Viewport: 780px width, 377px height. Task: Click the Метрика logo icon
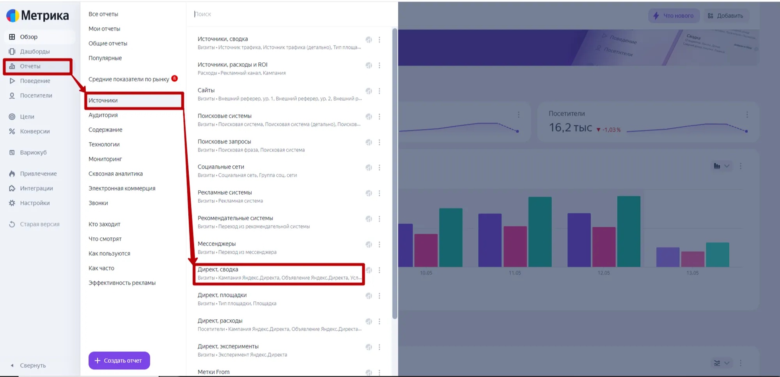click(12, 16)
